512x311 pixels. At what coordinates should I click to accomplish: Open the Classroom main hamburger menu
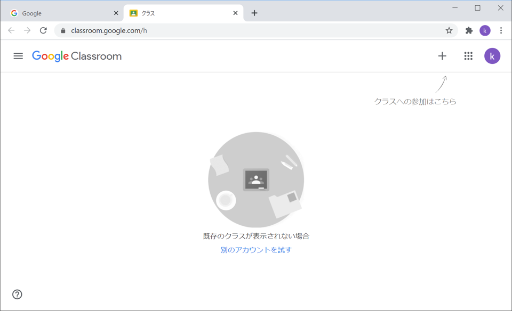pyautogui.click(x=18, y=56)
